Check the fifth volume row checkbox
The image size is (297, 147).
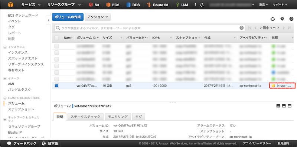pyautogui.click(x=57, y=72)
